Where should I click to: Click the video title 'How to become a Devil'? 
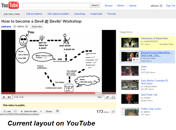[41, 21]
